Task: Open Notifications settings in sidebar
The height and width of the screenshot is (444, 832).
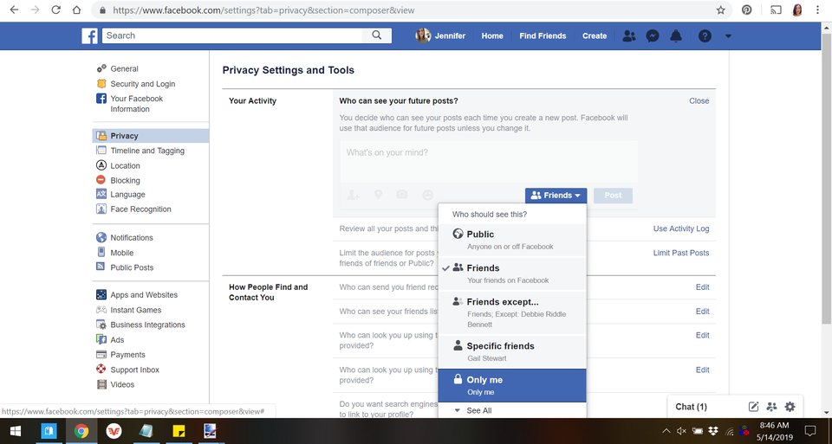Action: tap(131, 238)
